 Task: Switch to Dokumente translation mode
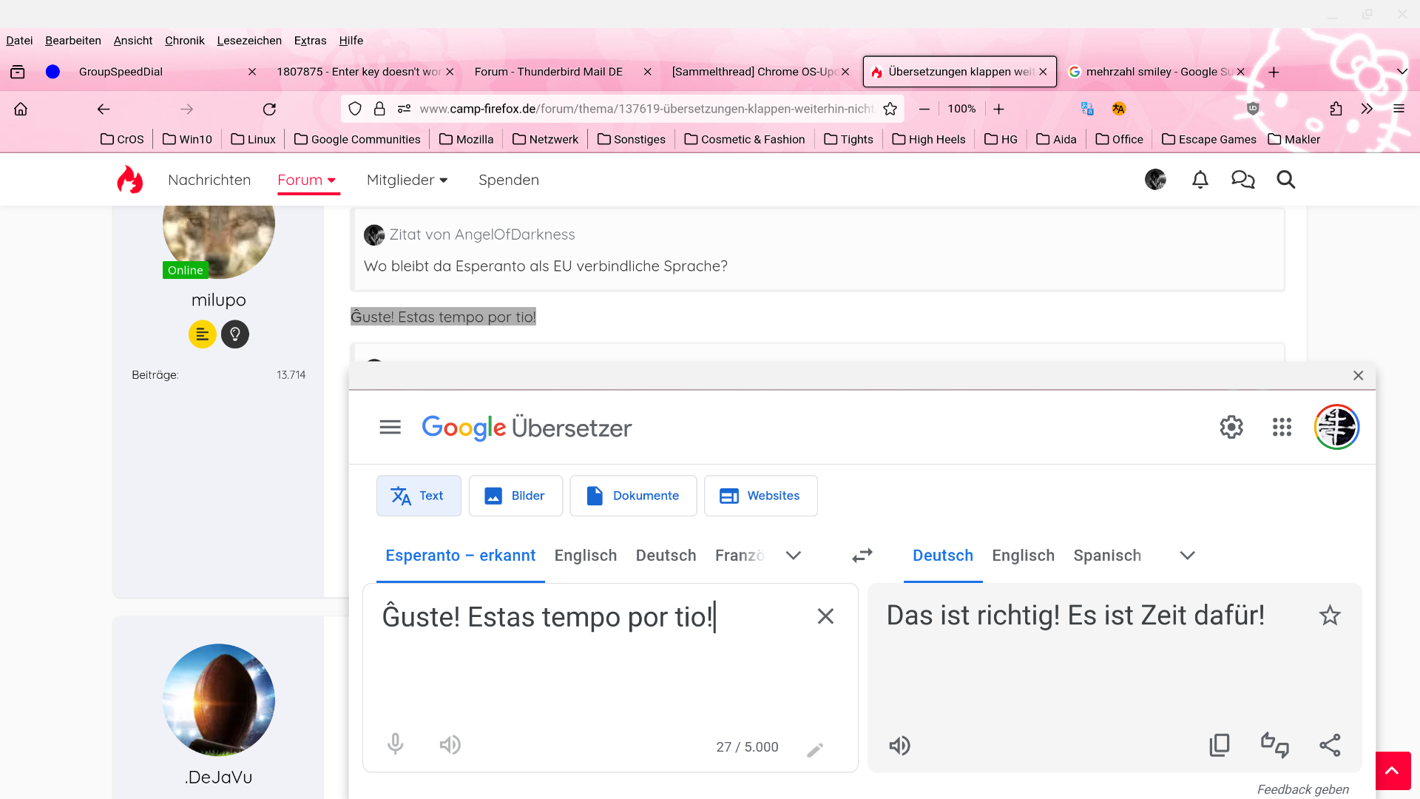coord(633,496)
